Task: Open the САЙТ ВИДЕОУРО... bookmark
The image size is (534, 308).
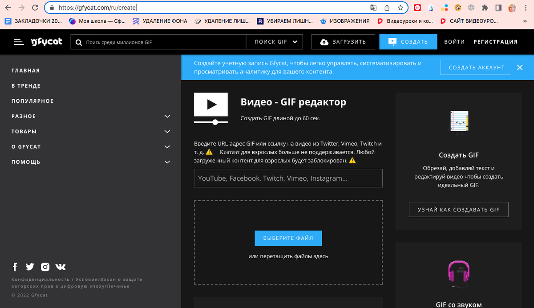Action: (468, 21)
